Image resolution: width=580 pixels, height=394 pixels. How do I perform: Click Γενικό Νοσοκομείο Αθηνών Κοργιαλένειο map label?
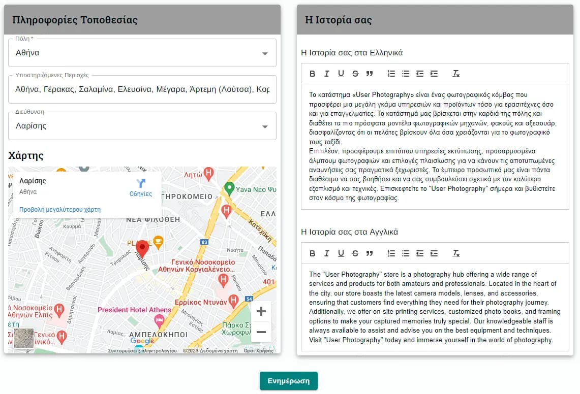point(197,266)
